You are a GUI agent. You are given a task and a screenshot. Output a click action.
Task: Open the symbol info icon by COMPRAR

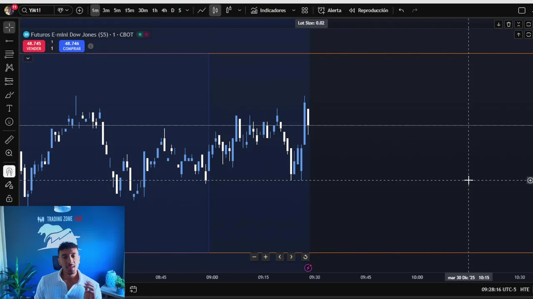[x=90, y=46]
